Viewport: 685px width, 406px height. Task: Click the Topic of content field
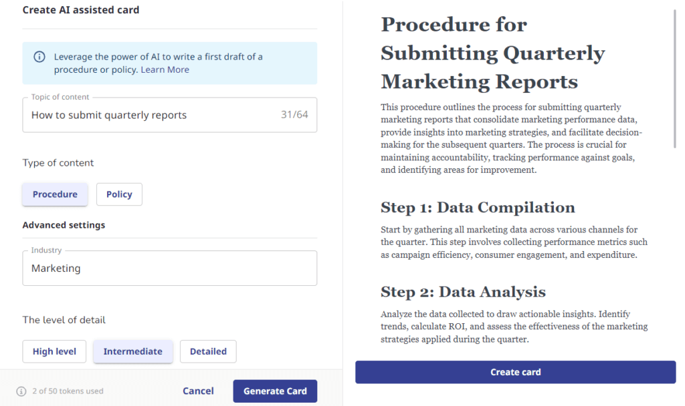pyautogui.click(x=147, y=115)
